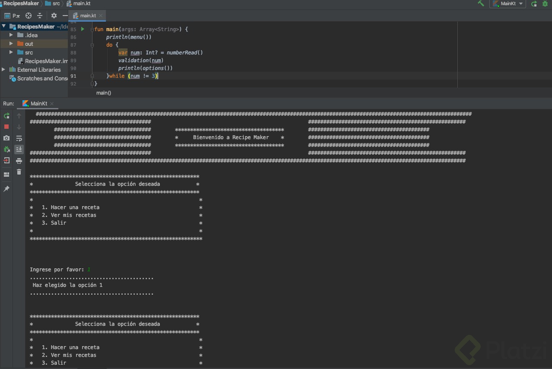The height and width of the screenshot is (369, 552).
Task: Open the MainKt run configuration dropdown
Action: (x=508, y=3)
